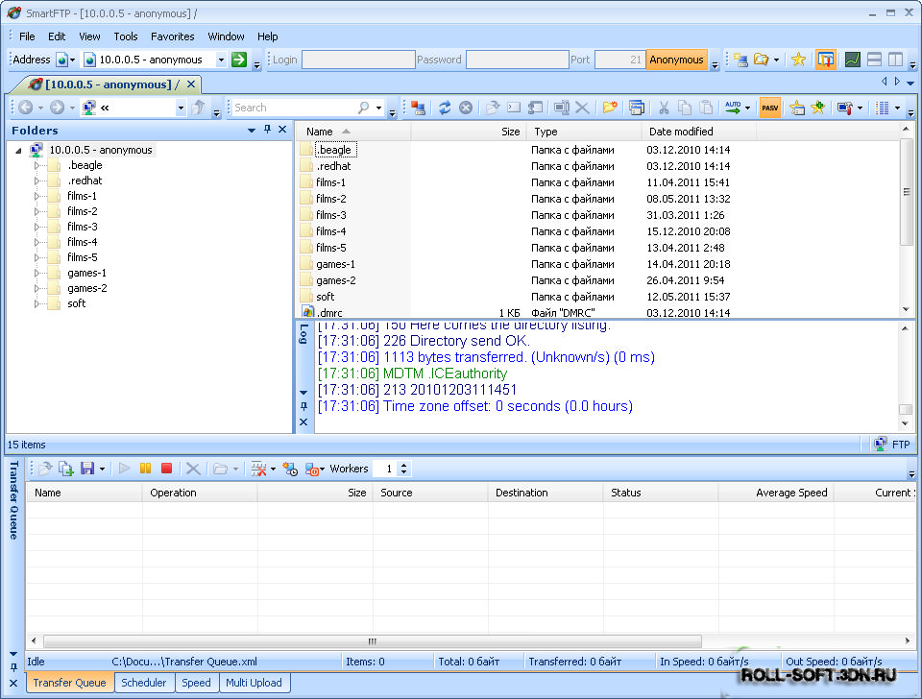Click the Remove item X icon in Transfer Queue
Screen dimensions: 922x699
coord(193,469)
